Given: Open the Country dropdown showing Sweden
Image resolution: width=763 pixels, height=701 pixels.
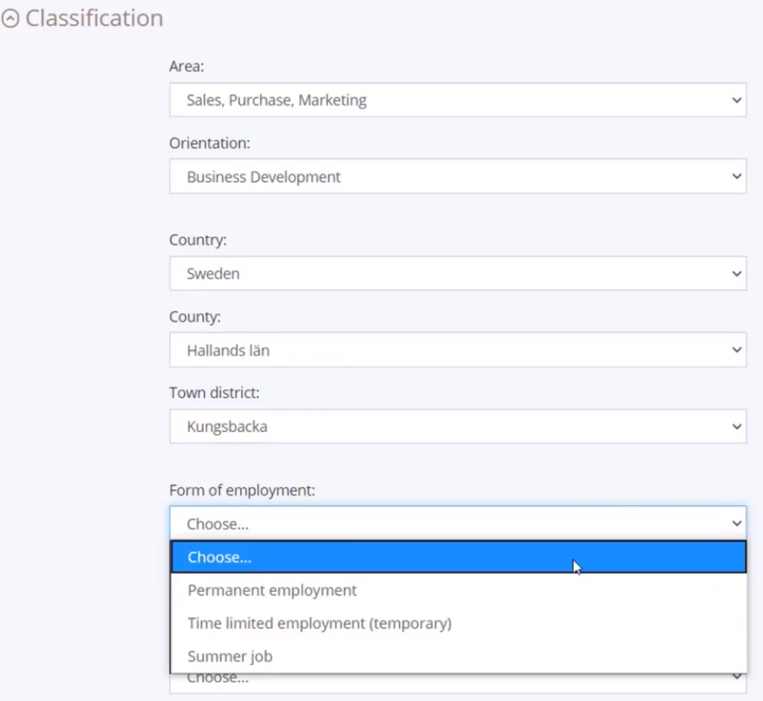Looking at the screenshot, I should click(x=458, y=274).
